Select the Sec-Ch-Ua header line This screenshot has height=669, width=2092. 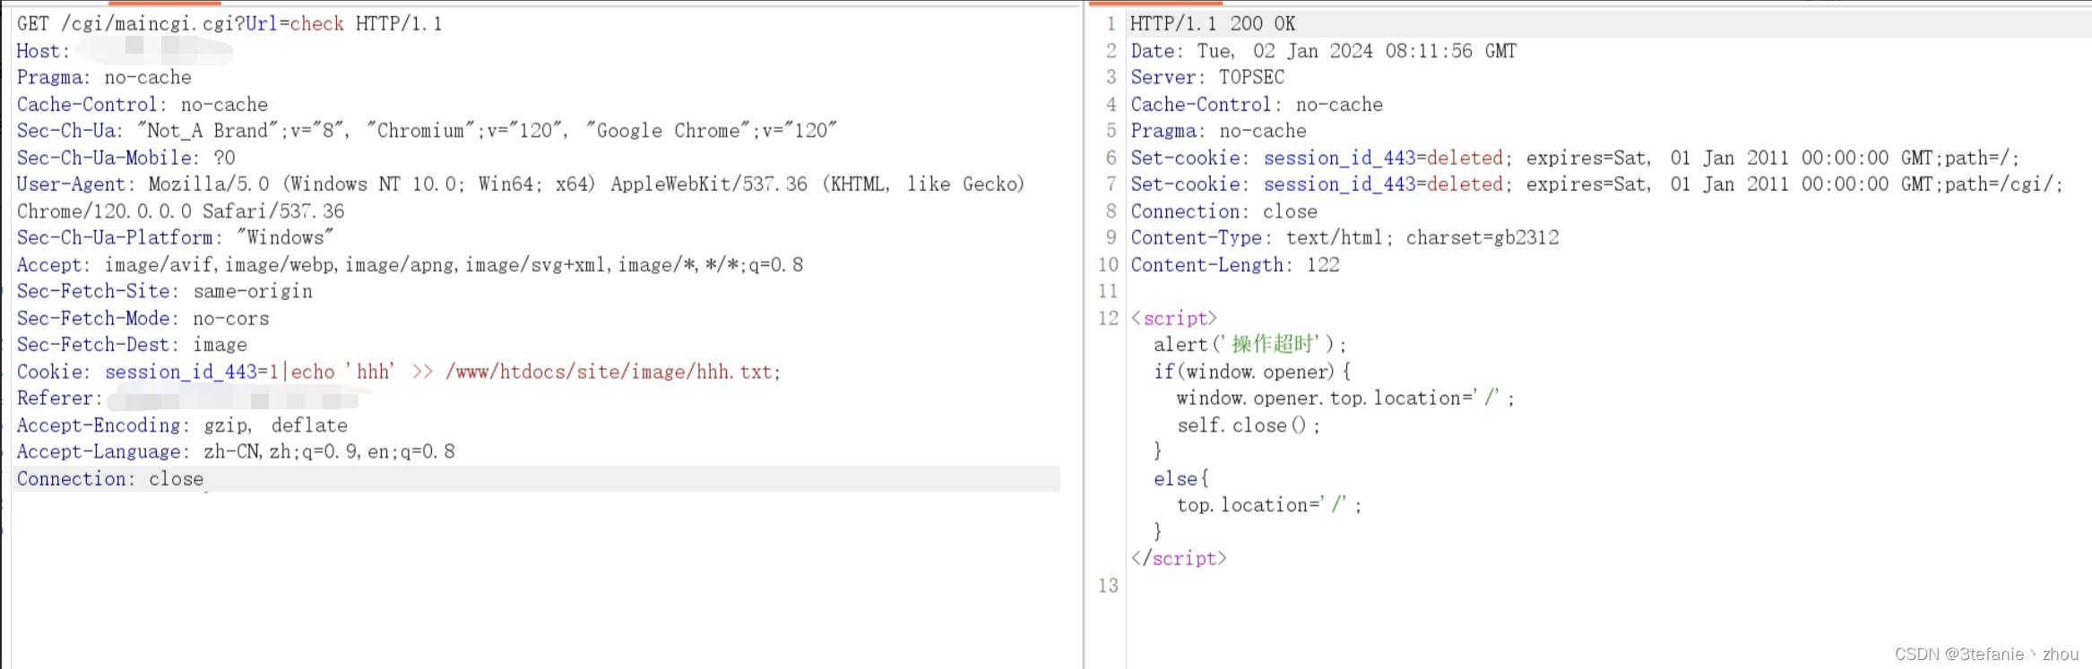point(427,131)
